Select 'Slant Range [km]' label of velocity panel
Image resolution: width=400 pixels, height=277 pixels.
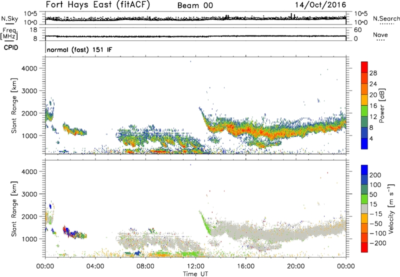14,208
